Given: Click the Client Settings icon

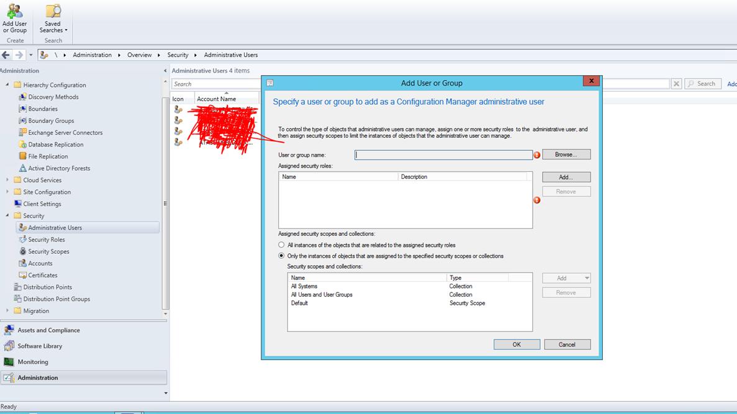Looking at the screenshot, I should (18, 204).
